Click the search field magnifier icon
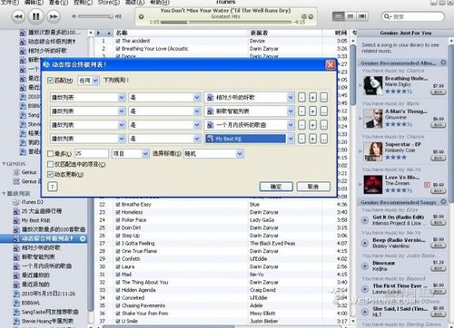 [387, 16]
